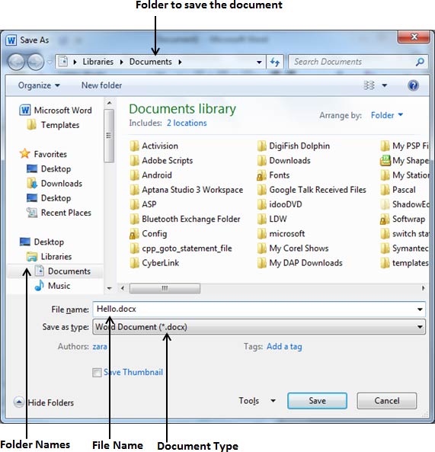Click the Back navigation arrow button
This screenshot has height=452, width=435.
(16, 62)
